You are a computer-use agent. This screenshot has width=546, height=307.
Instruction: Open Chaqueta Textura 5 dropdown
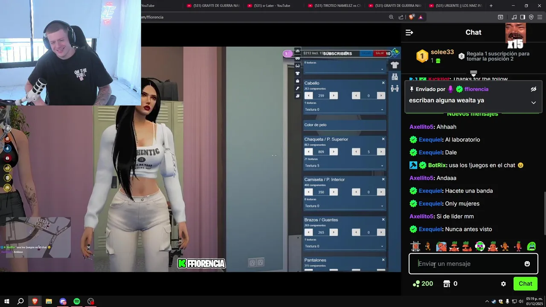coord(344,166)
